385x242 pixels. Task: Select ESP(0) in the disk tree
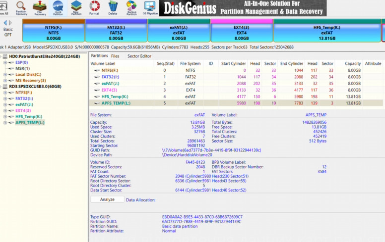[x=22, y=62]
